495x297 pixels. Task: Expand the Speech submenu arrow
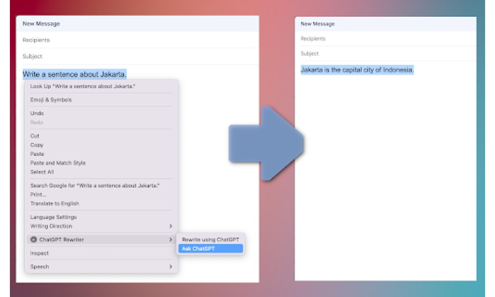point(170,267)
